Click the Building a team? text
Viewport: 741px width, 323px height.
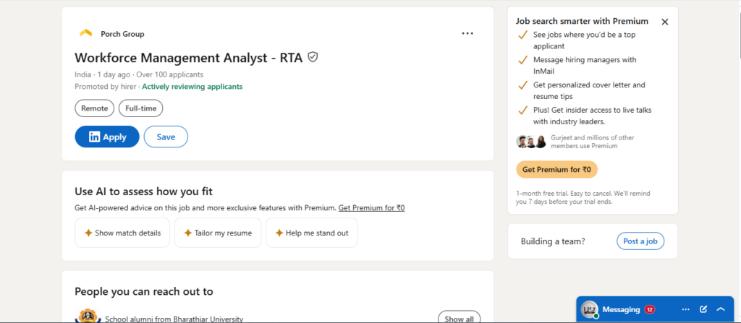click(x=553, y=241)
